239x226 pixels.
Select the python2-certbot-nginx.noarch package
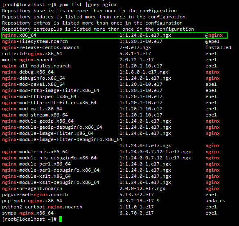(x=42, y=207)
